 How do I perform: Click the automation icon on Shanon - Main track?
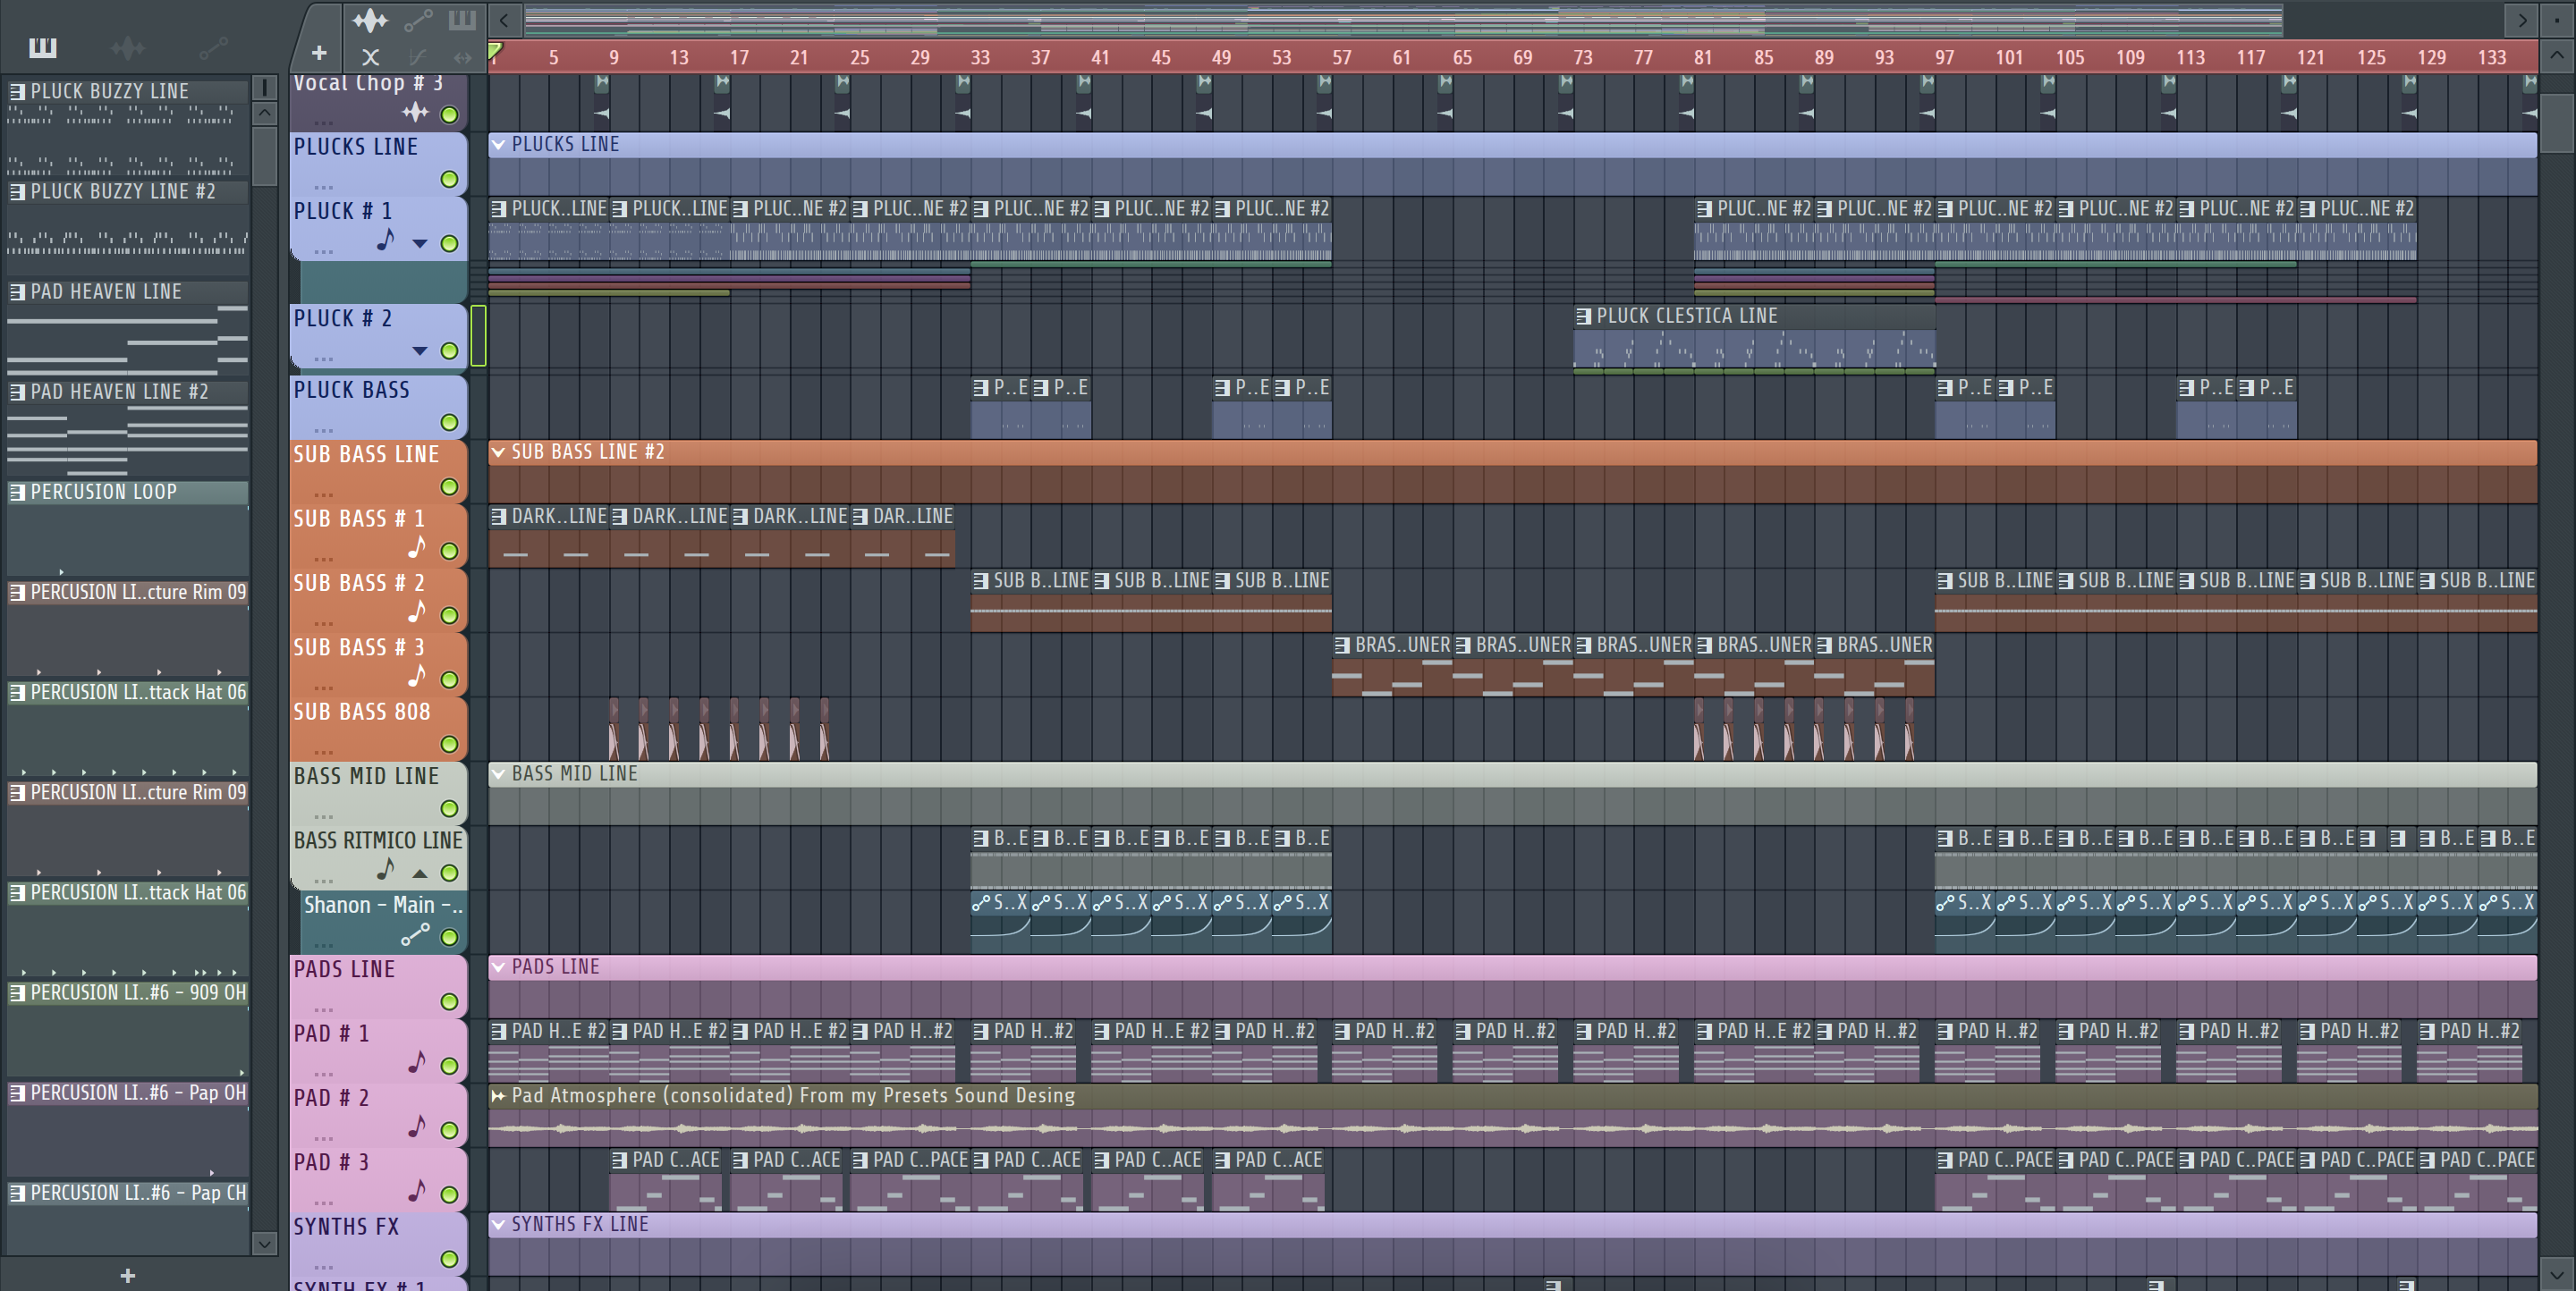(415, 934)
